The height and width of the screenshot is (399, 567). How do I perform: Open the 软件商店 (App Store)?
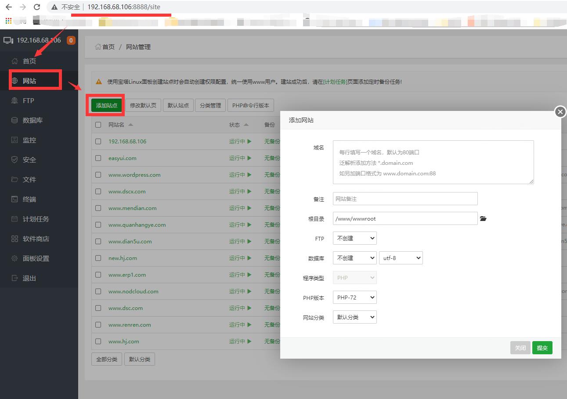pos(33,238)
